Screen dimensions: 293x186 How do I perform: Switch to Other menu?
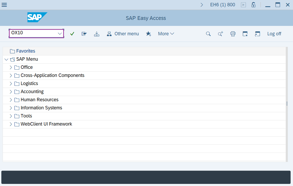coord(123,34)
